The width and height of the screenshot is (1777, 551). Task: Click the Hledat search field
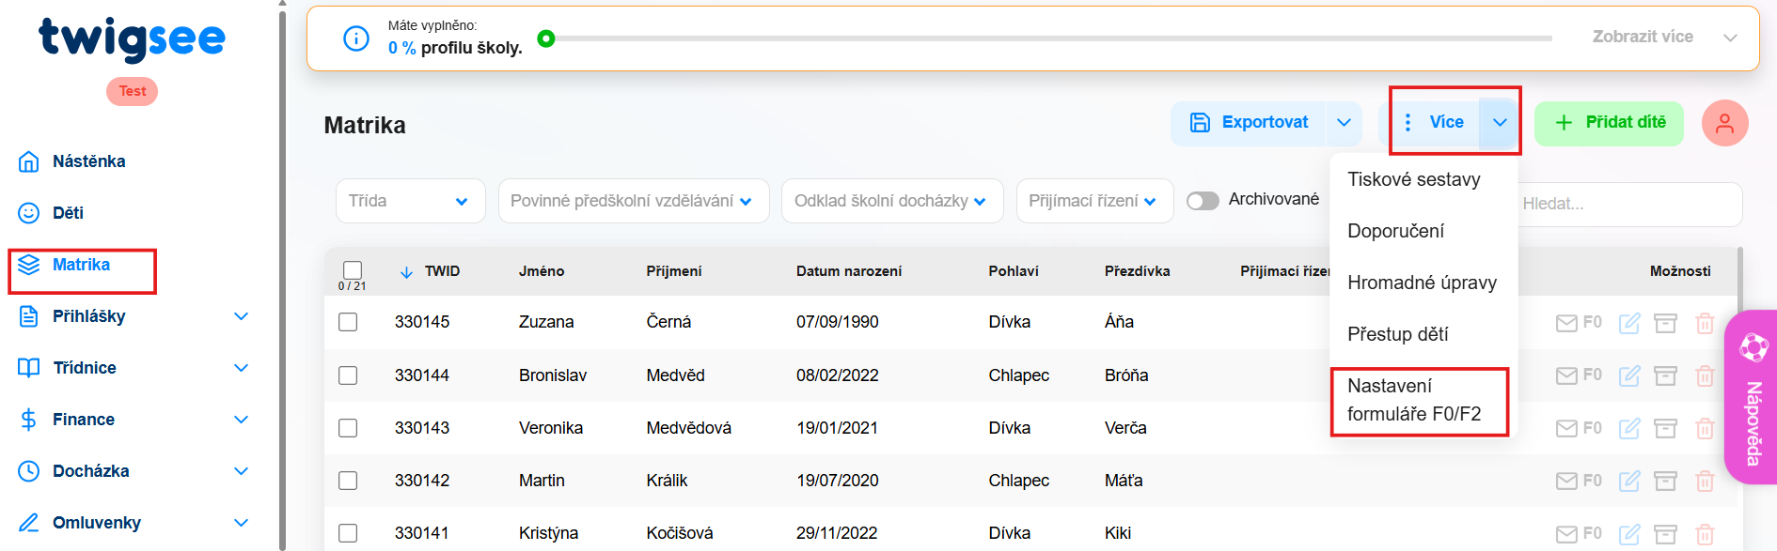(x=1628, y=204)
